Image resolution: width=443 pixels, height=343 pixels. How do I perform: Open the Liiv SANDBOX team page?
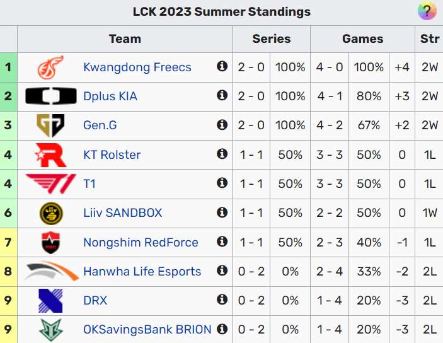122,213
